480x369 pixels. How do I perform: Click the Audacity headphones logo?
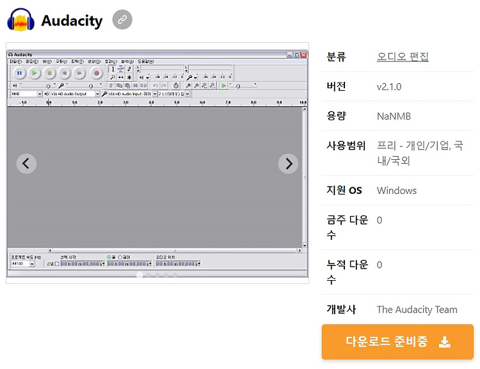coord(21,20)
